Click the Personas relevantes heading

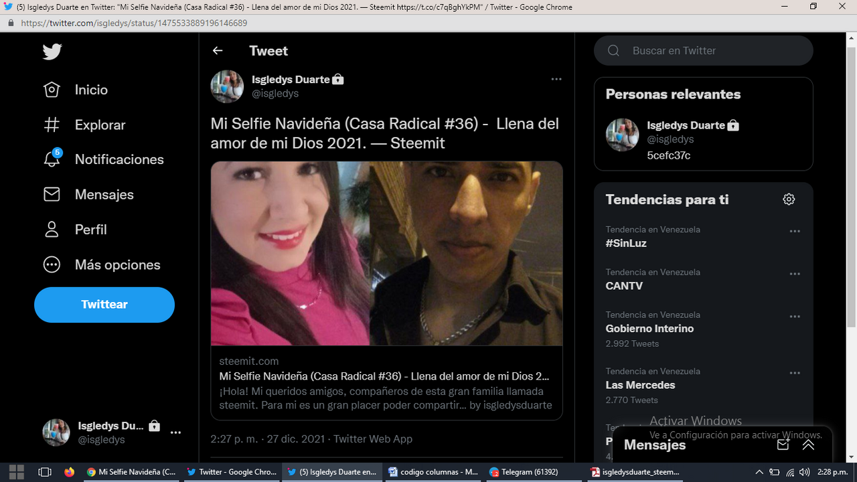pos(673,94)
